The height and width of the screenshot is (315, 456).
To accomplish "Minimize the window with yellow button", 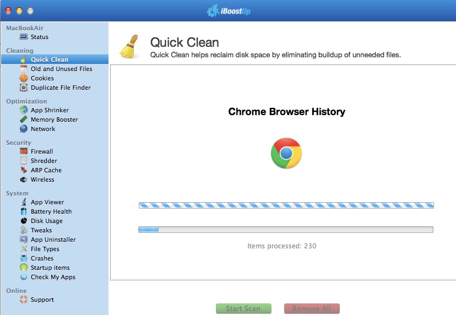I will pos(19,11).
